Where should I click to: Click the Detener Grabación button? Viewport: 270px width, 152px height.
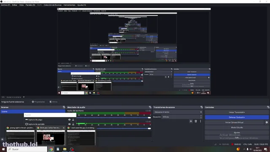pyautogui.click(x=237, y=117)
